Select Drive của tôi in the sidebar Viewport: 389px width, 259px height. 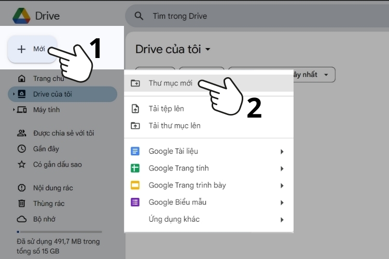[x=63, y=94]
